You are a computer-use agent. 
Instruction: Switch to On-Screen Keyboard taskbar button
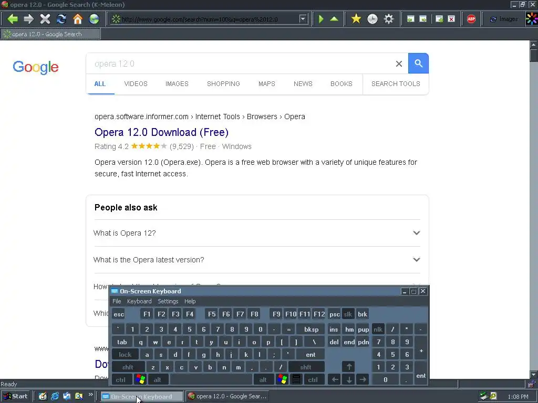point(141,397)
